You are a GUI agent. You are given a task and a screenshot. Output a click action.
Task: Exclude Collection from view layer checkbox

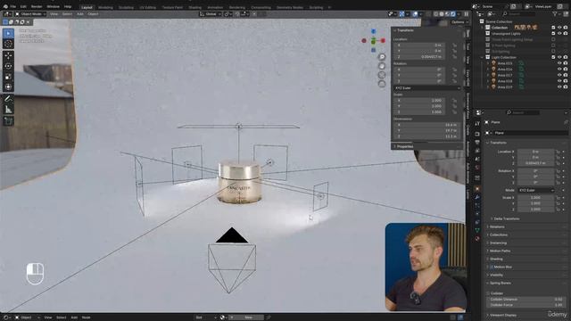[553, 28]
